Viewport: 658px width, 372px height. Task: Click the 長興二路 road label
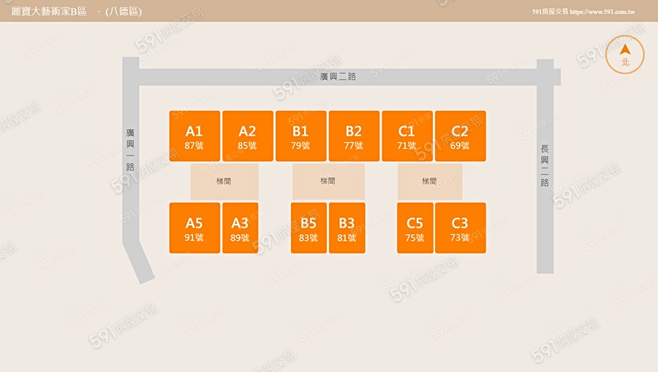(545, 166)
